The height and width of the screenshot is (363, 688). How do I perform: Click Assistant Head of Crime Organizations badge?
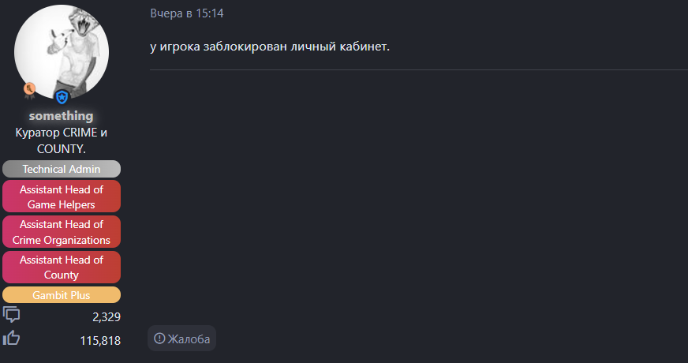tap(62, 232)
